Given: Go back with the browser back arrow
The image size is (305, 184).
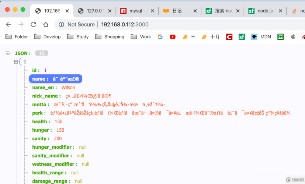Looking at the screenshot, I should point(8,24).
